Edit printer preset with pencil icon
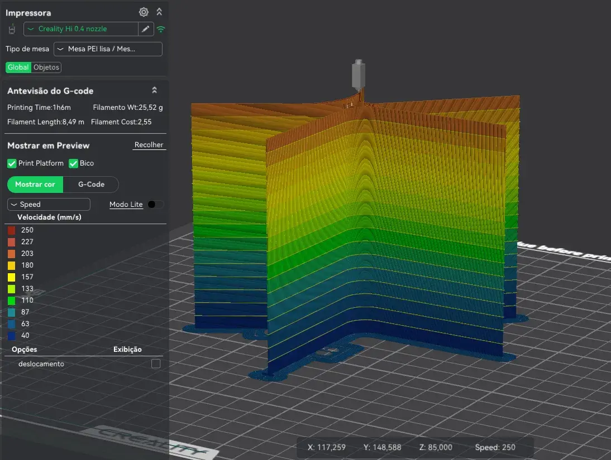Screen dimensions: 611x460 tap(145, 29)
